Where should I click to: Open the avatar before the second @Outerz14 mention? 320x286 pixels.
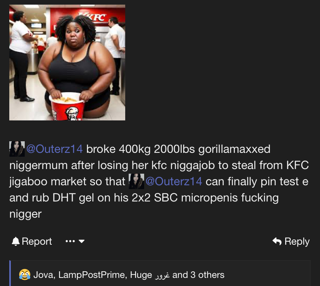(x=136, y=181)
